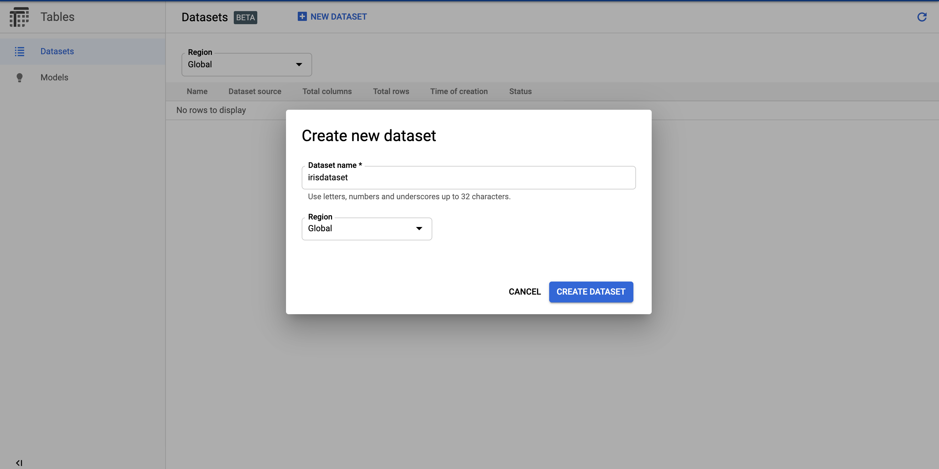Click the Total rows column header
The width and height of the screenshot is (939, 469).
pos(391,91)
